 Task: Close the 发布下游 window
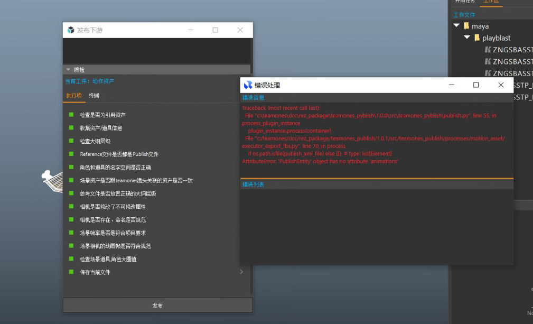pyautogui.click(x=240, y=30)
